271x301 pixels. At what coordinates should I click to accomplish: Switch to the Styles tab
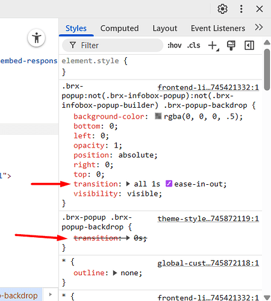(76, 28)
